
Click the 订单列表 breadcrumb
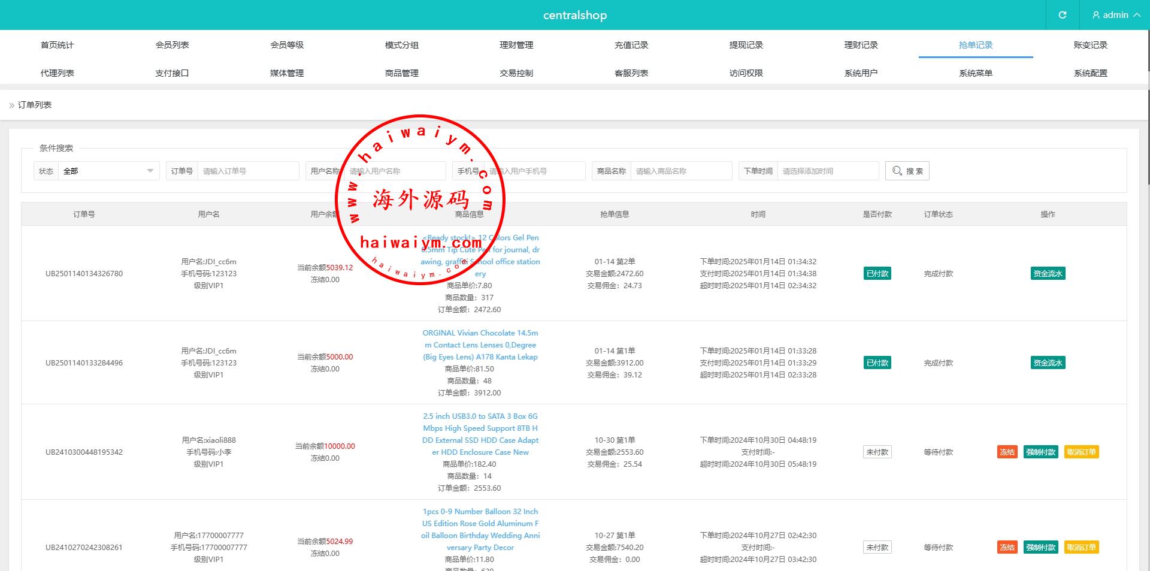[35, 105]
